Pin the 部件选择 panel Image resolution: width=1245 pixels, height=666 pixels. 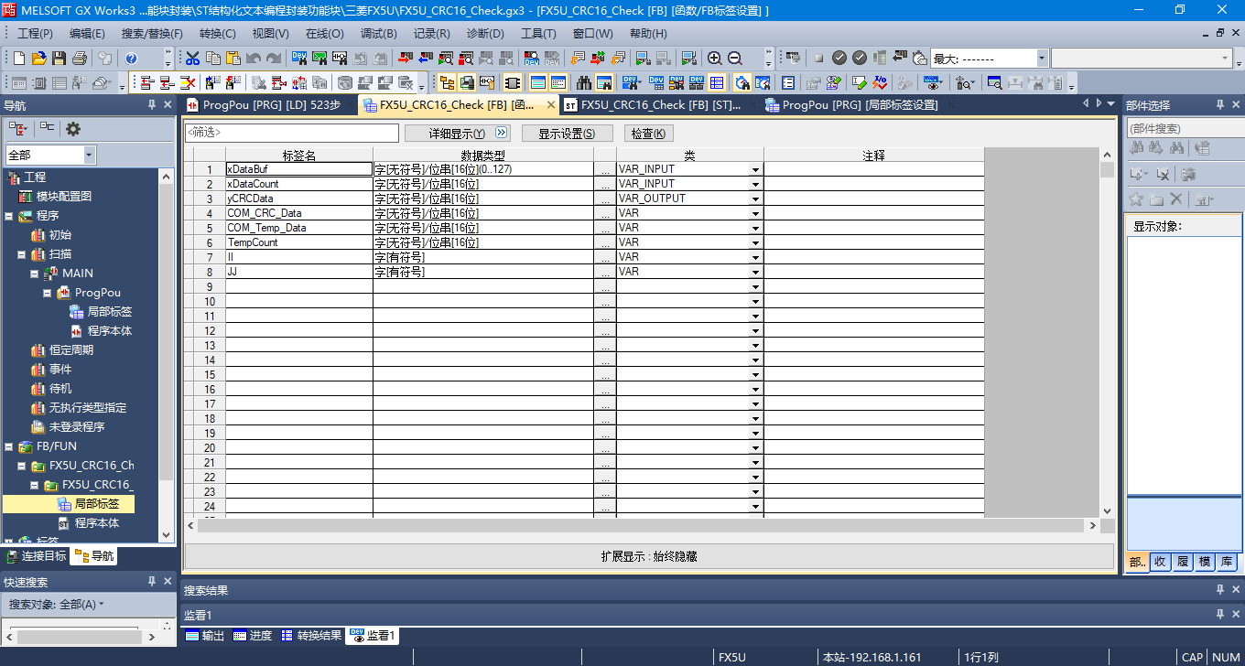pyautogui.click(x=1219, y=105)
